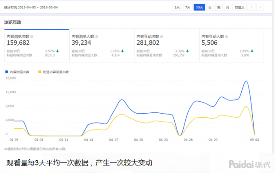Click green down arrow next to 3.39%

187,51
